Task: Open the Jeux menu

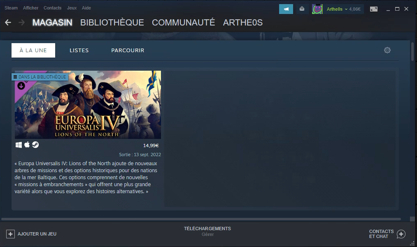Action: [72, 8]
